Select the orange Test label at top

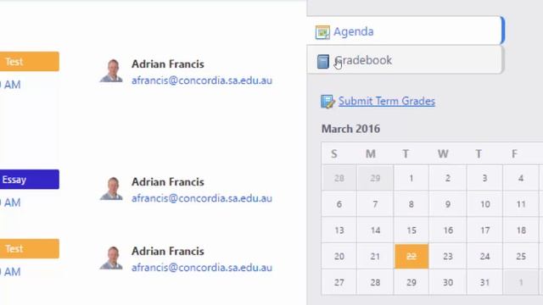click(29, 62)
